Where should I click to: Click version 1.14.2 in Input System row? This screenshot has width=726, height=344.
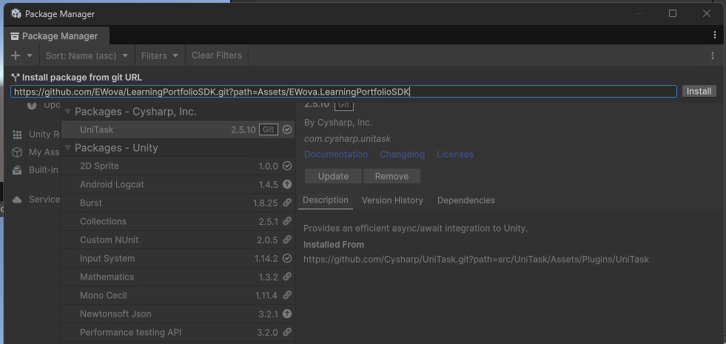point(266,258)
